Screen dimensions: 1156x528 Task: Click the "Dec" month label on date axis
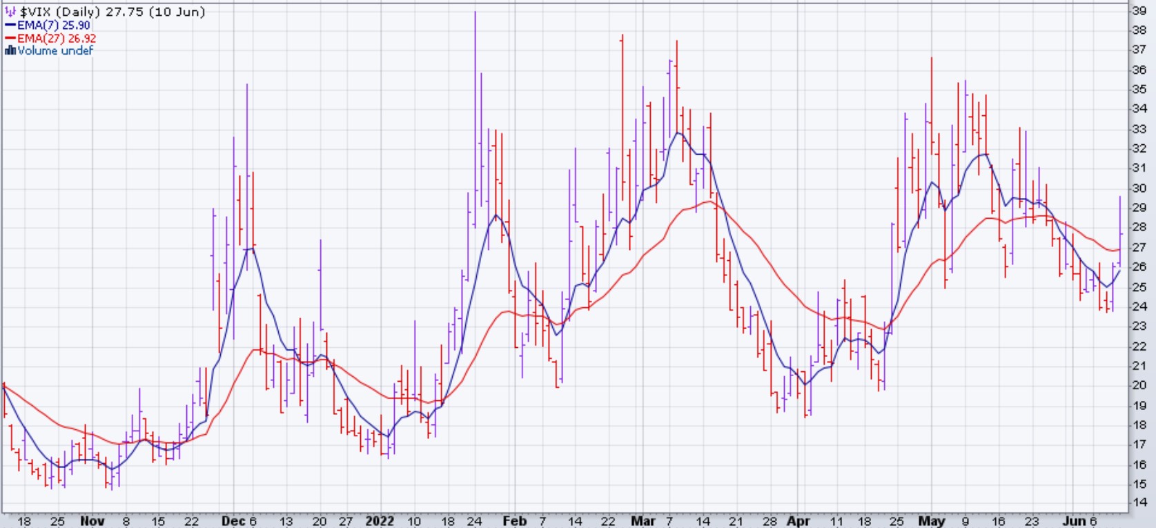[233, 521]
